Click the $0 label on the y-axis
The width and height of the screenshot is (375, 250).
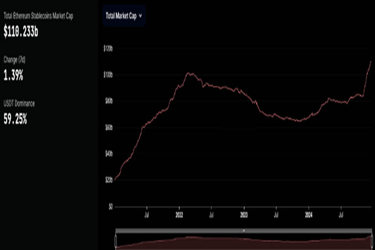[x=110, y=207]
